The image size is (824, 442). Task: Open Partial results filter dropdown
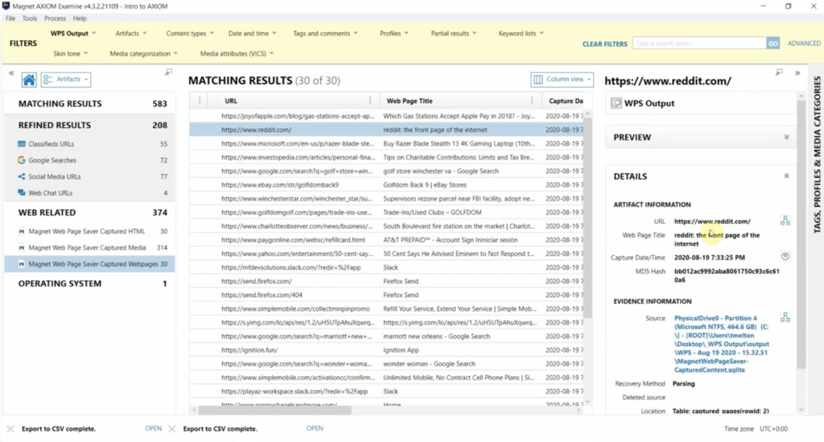pyautogui.click(x=454, y=33)
